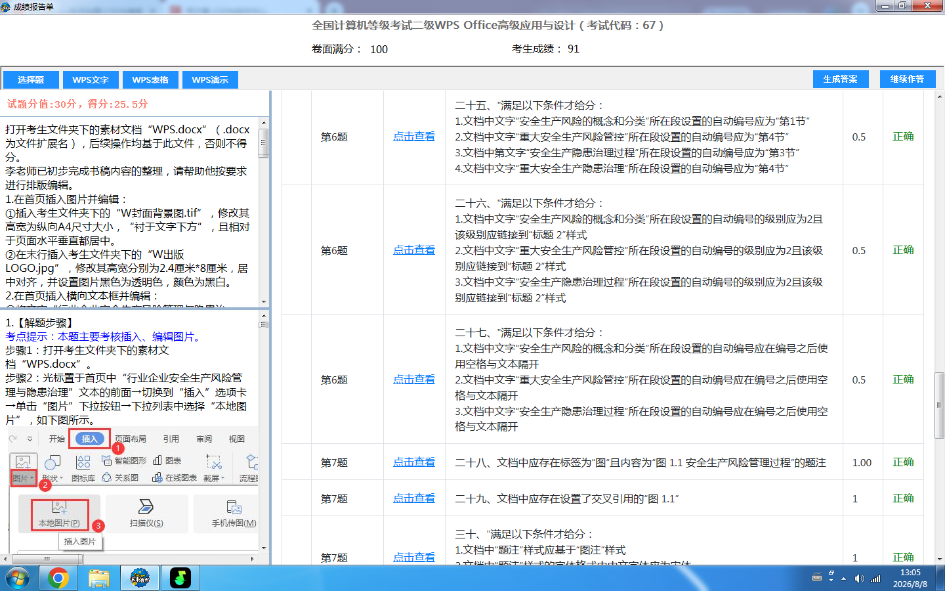Open 点击查看 link for item 二十六
Screen dimensions: 945x591
pyautogui.click(x=414, y=250)
